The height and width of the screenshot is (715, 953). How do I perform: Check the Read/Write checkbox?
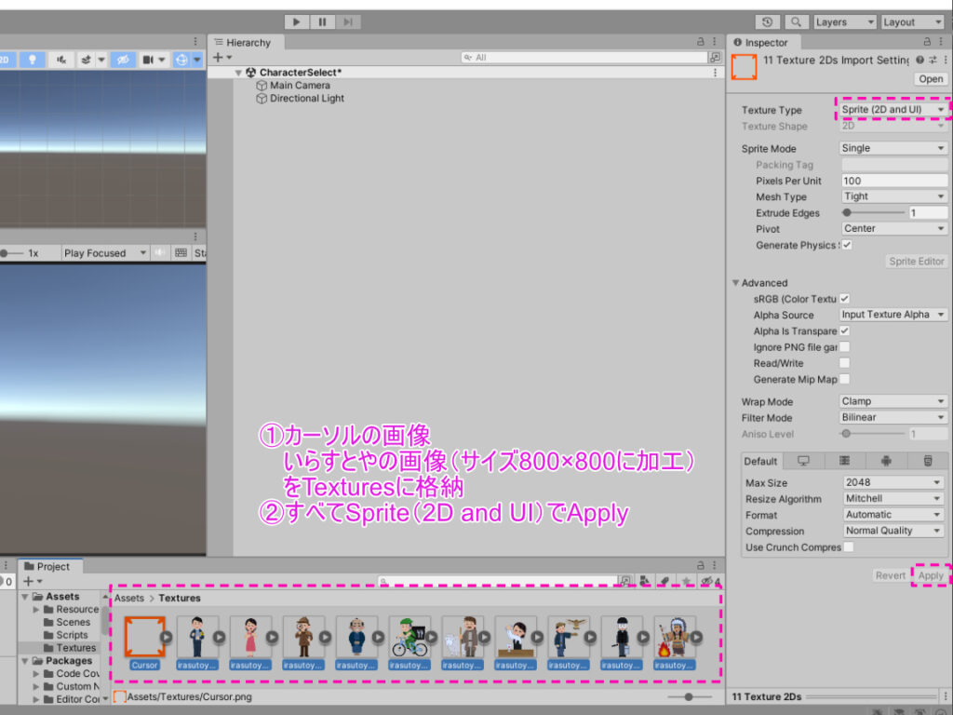[x=845, y=363]
